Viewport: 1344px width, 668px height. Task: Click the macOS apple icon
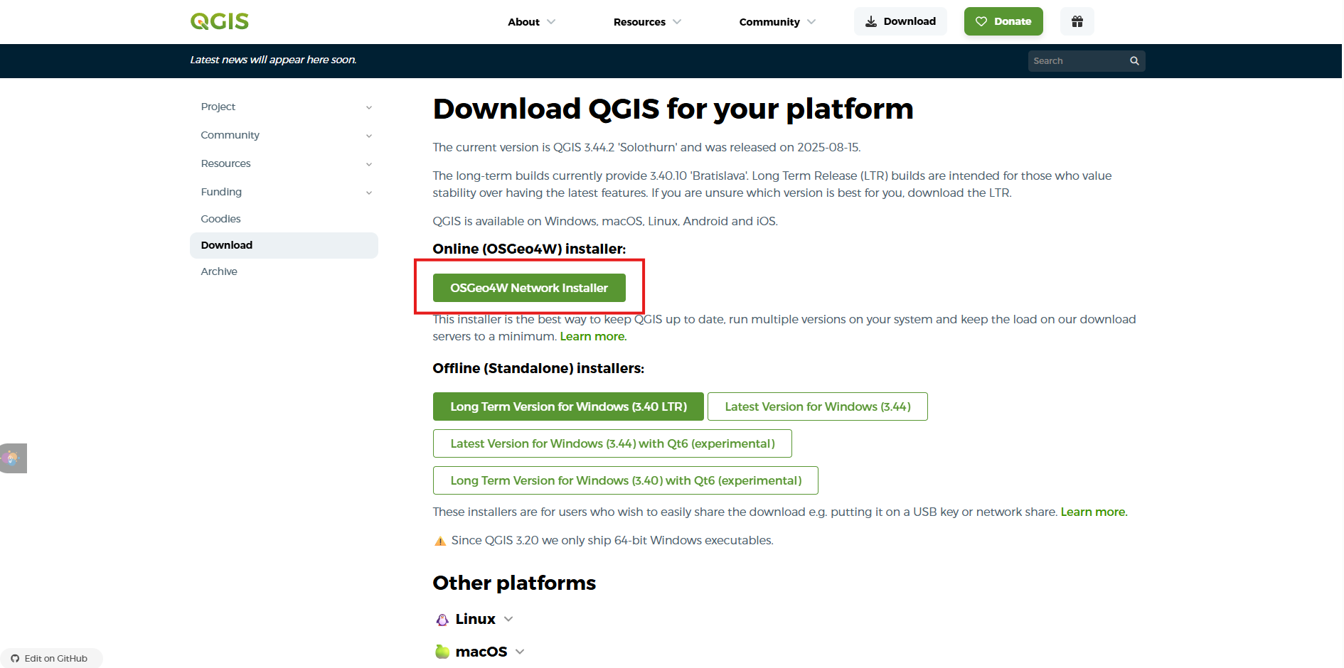(x=442, y=652)
